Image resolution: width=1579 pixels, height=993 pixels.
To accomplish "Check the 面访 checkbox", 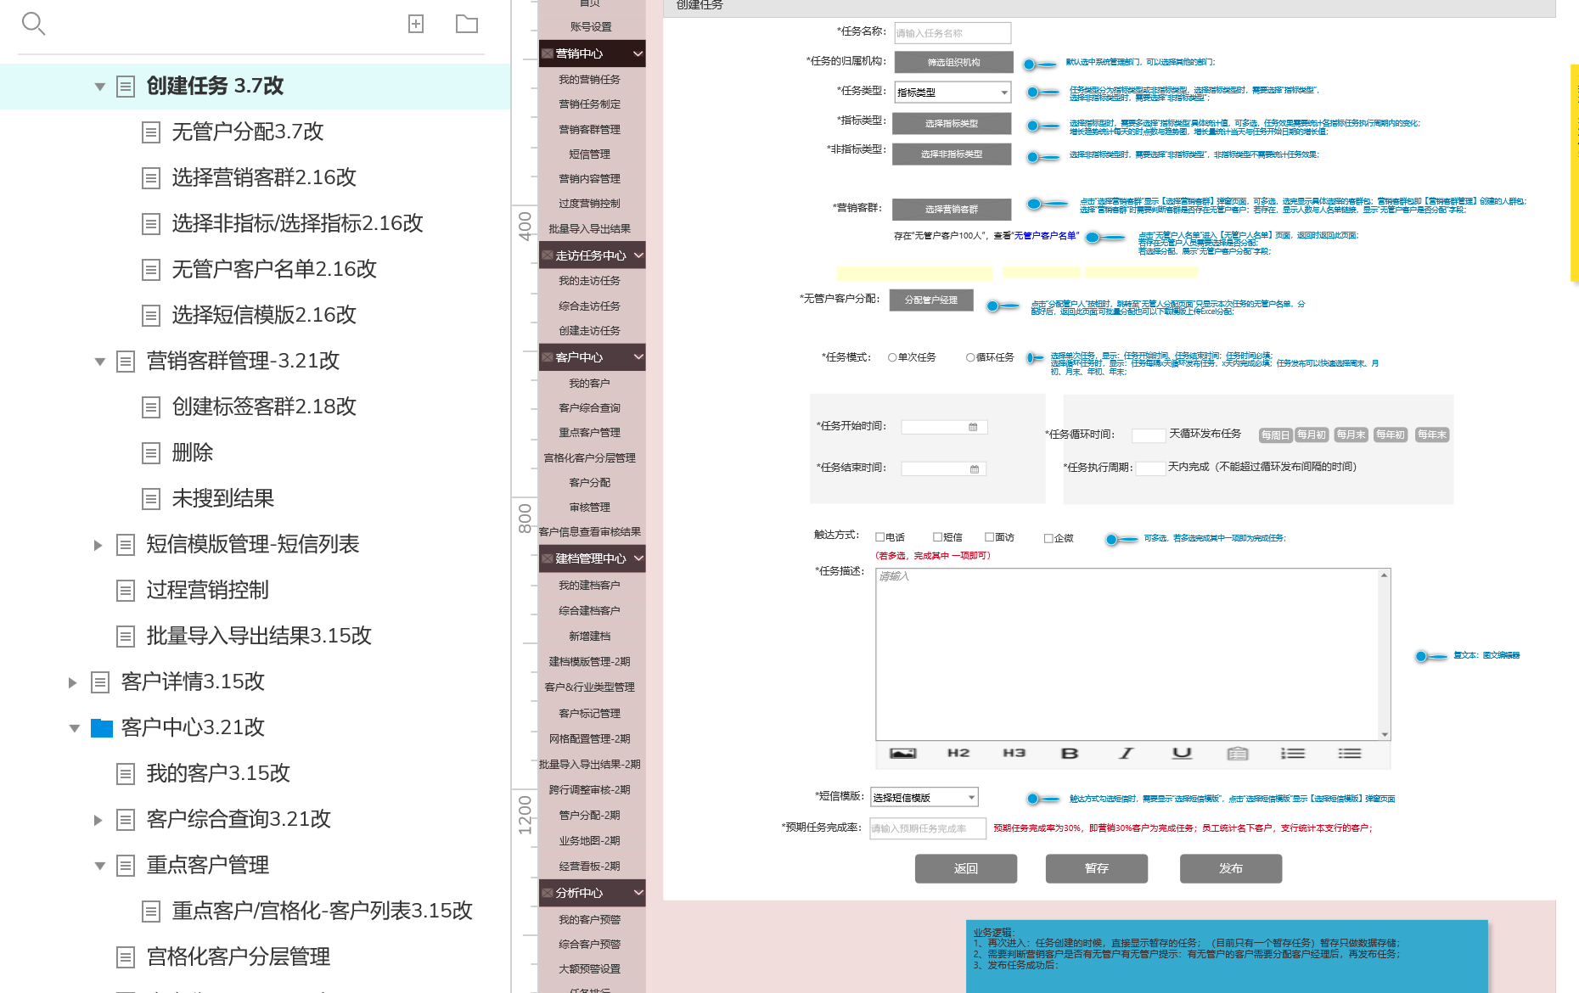I will click(x=990, y=536).
